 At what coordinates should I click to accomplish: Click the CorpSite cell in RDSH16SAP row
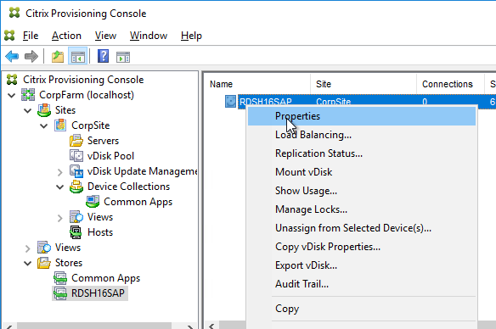coord(334,102)
